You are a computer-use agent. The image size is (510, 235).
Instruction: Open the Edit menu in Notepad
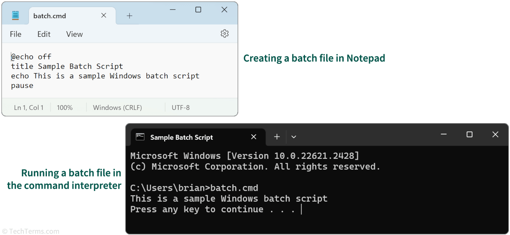click(x=44, y=34)
